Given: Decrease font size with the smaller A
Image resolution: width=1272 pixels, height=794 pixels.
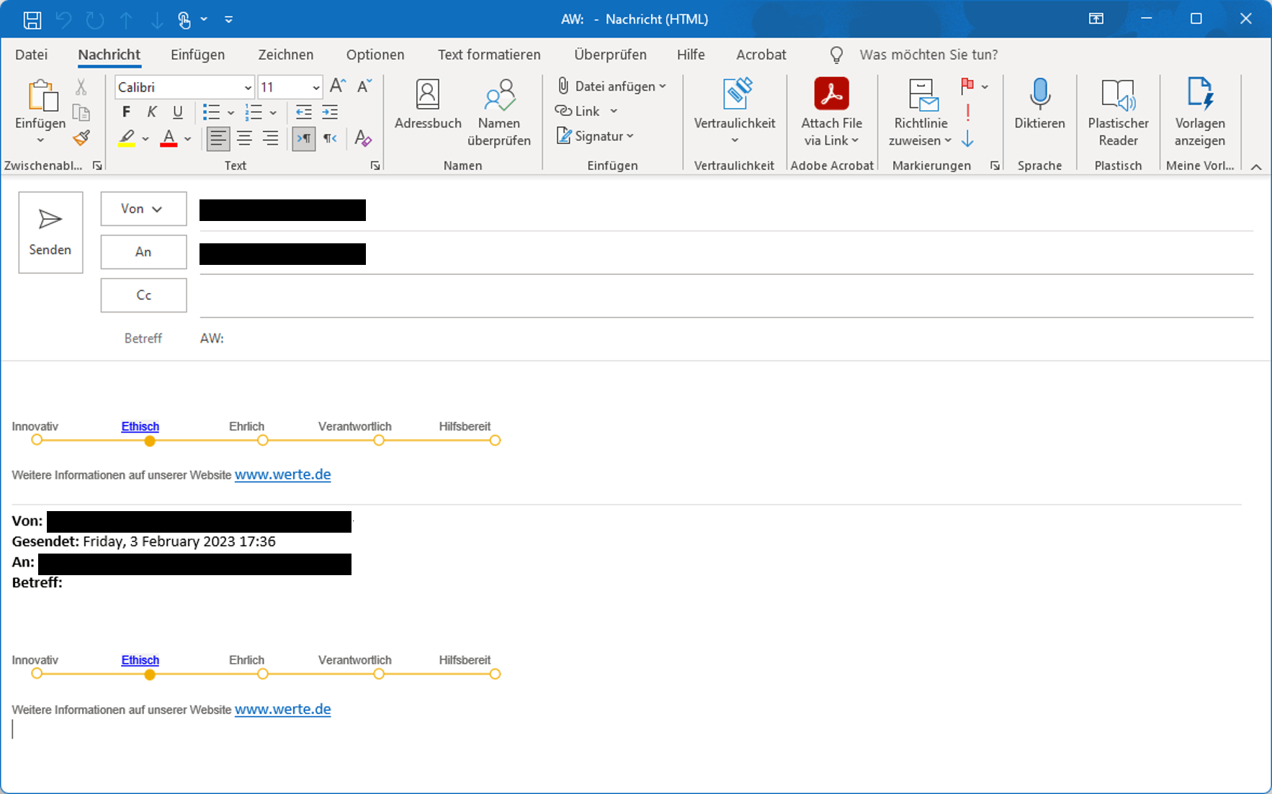Looking at the screenshot, I should click(364, 86).
